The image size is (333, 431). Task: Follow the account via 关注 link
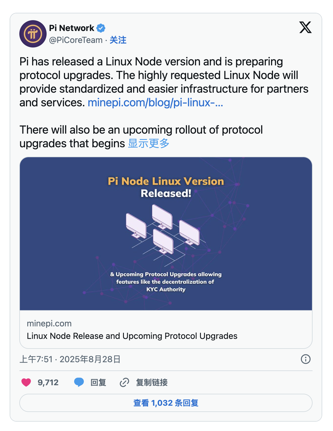(x=118, y=40)
